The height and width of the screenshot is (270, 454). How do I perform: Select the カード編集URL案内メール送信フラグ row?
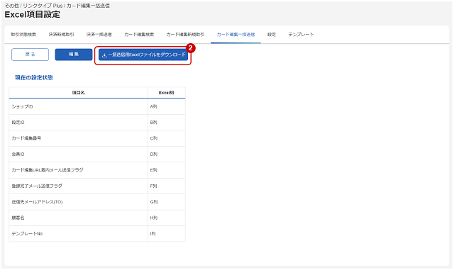[97, 170]
